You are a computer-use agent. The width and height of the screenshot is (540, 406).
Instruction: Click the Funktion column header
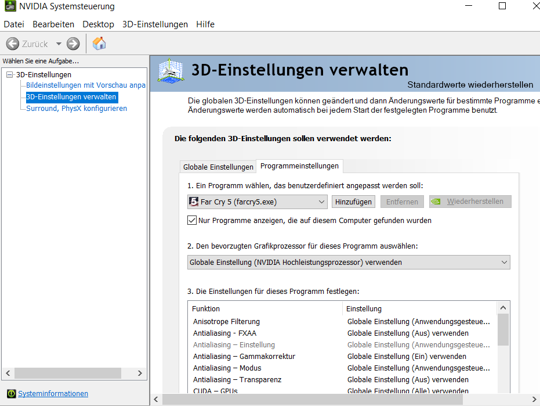coord(265,309)
